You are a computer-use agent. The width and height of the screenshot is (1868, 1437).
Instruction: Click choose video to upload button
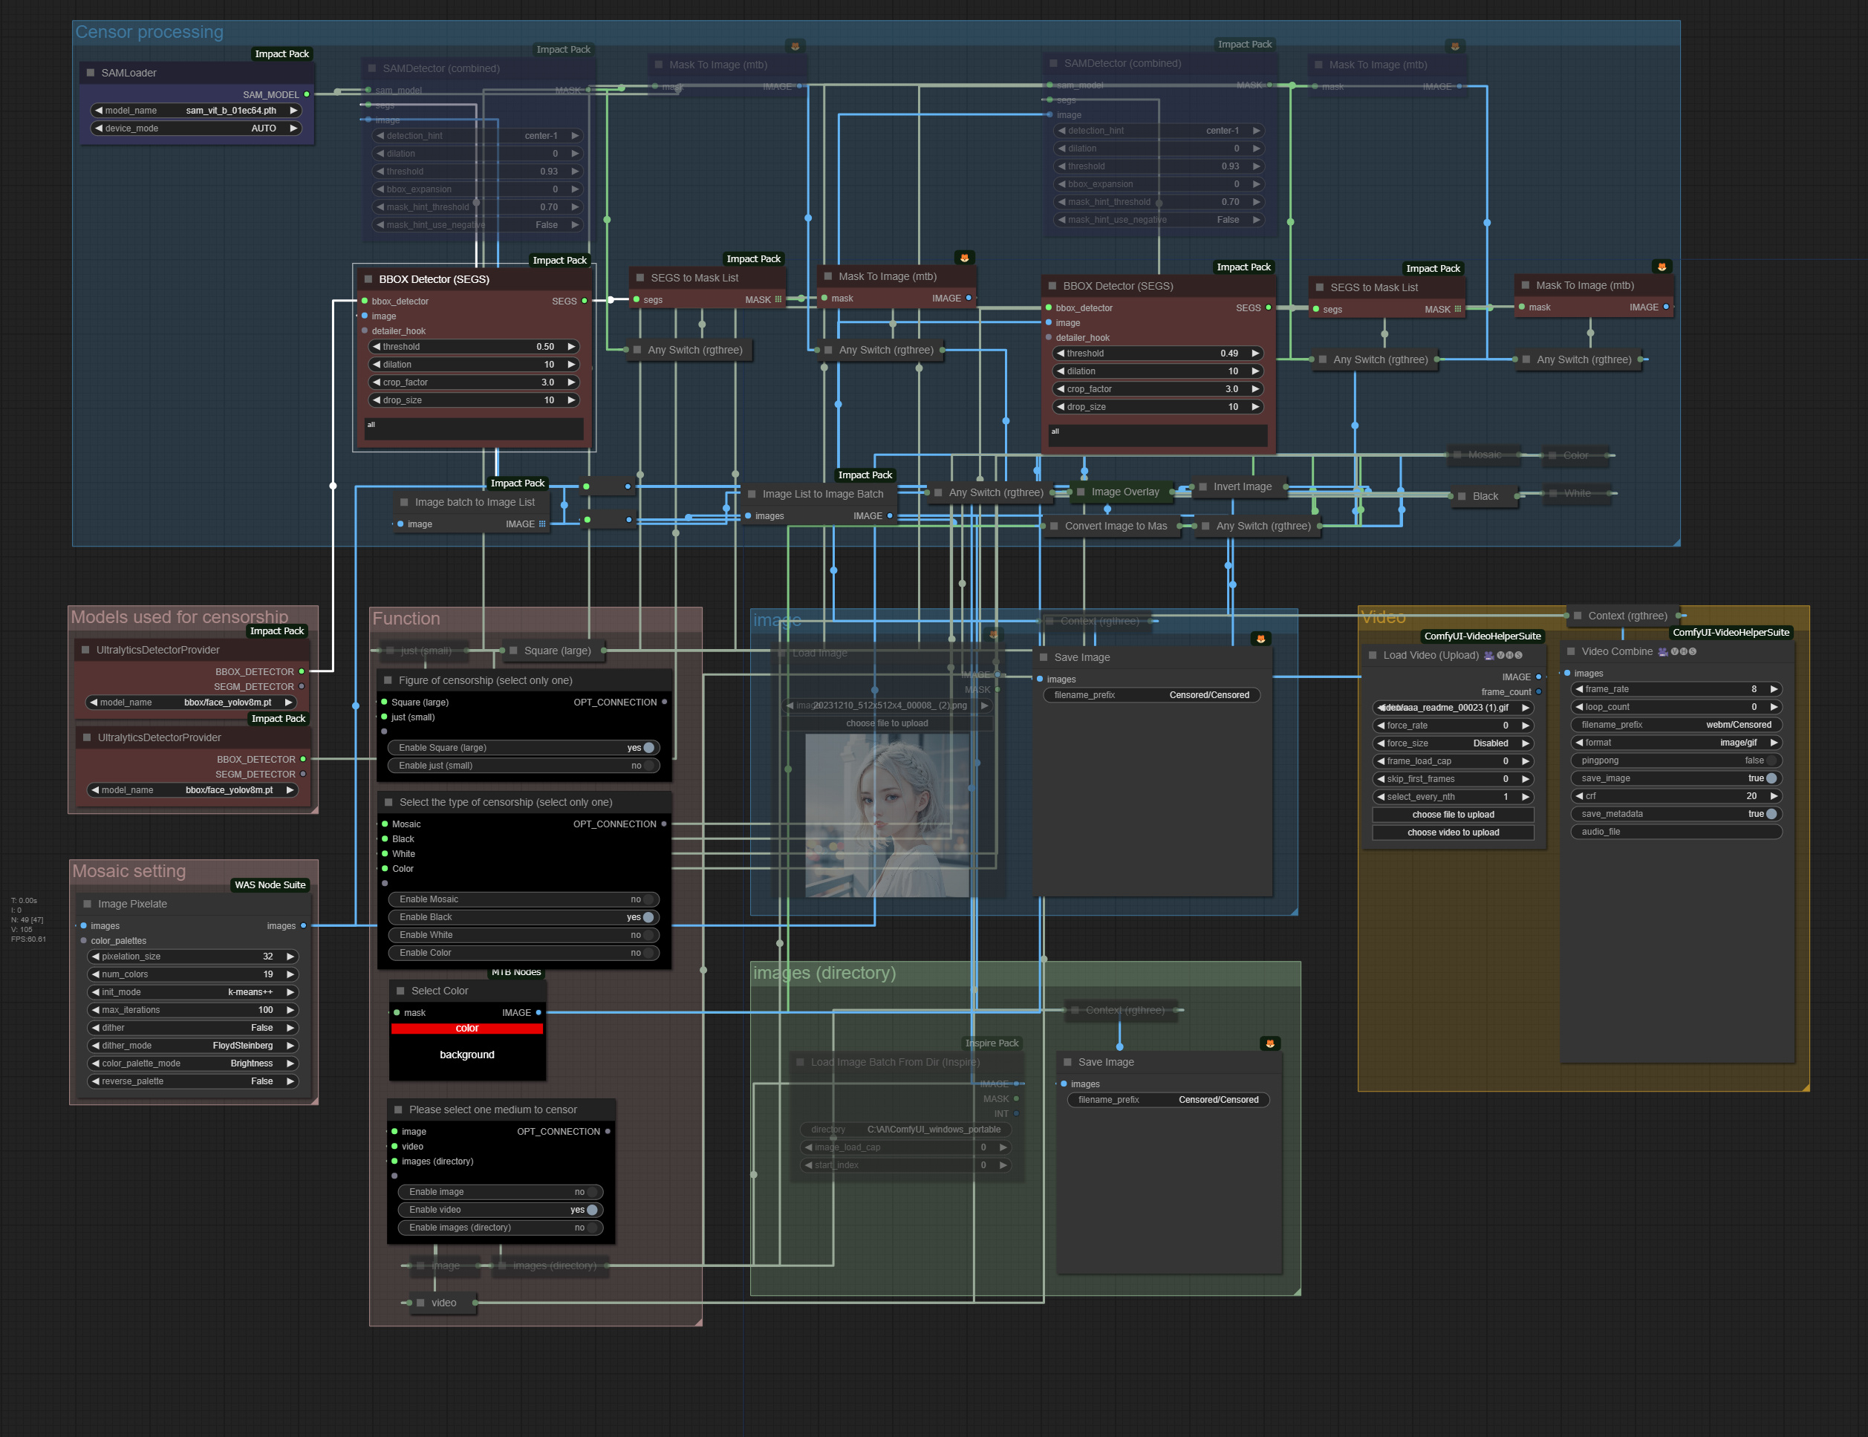1453,832
